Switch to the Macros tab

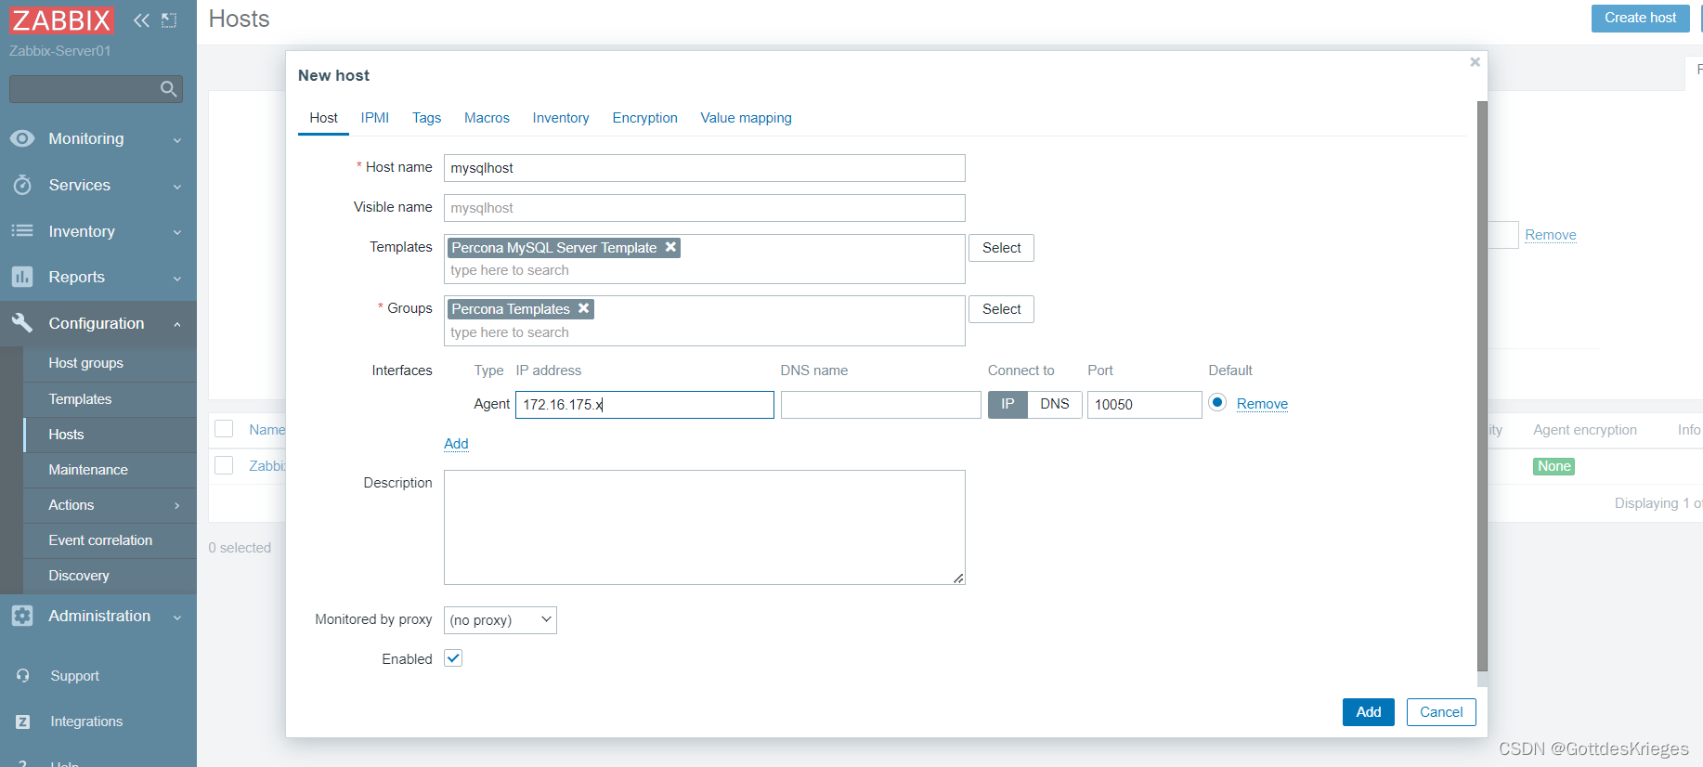pyautogui.click(x=487, y=118)
